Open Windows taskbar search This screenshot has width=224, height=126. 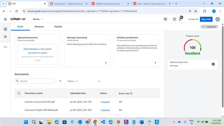pos(34,122)
